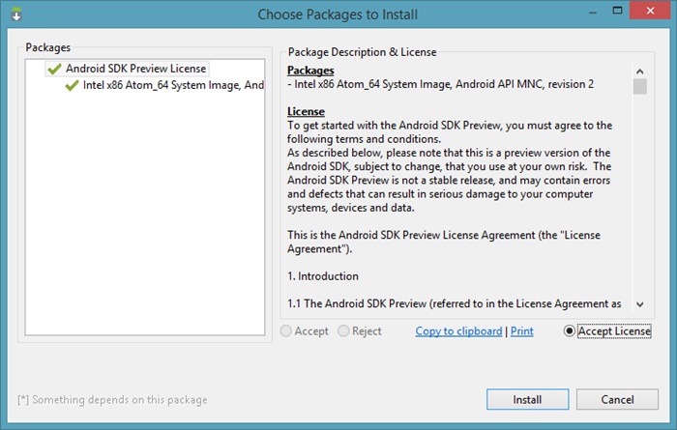Open the Copy to clipboard link
Screen dimensions: 677x430
click(458, 331)
